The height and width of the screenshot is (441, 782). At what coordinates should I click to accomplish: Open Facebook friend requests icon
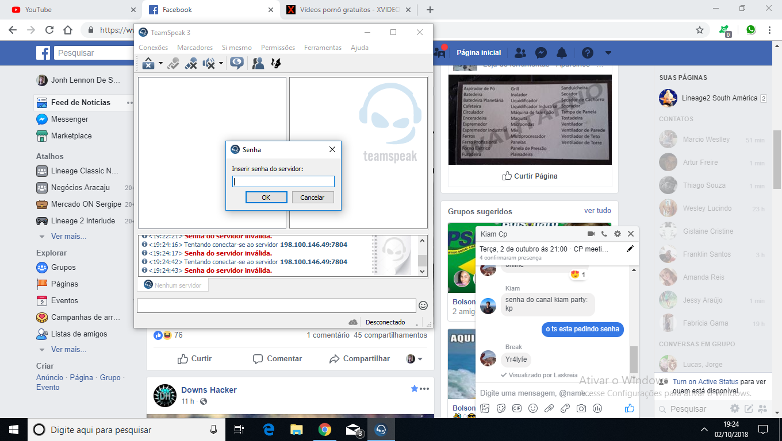click(x=520, y=53)
